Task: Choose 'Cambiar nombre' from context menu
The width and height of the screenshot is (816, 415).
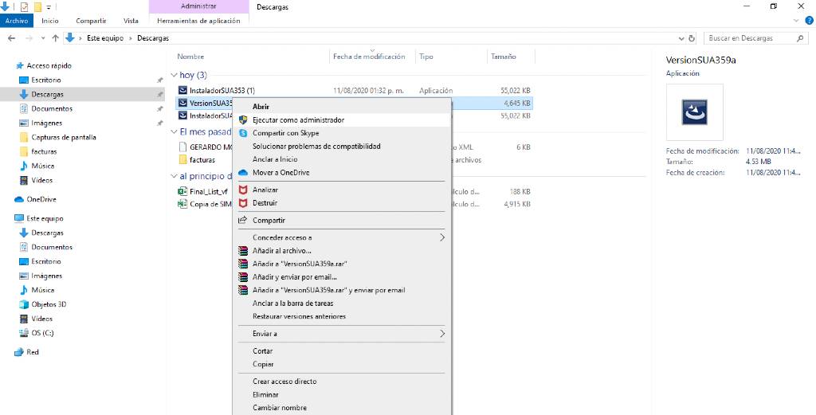Action: click(x=279, y=408)
